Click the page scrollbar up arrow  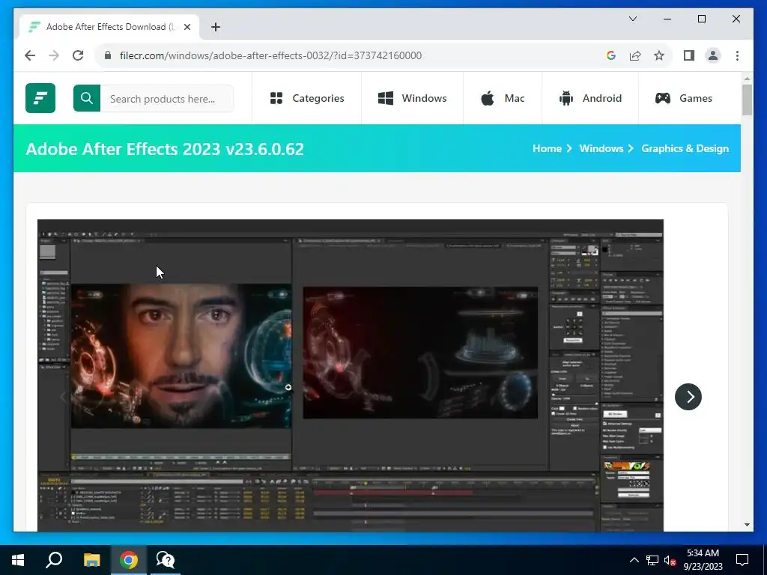747,78
